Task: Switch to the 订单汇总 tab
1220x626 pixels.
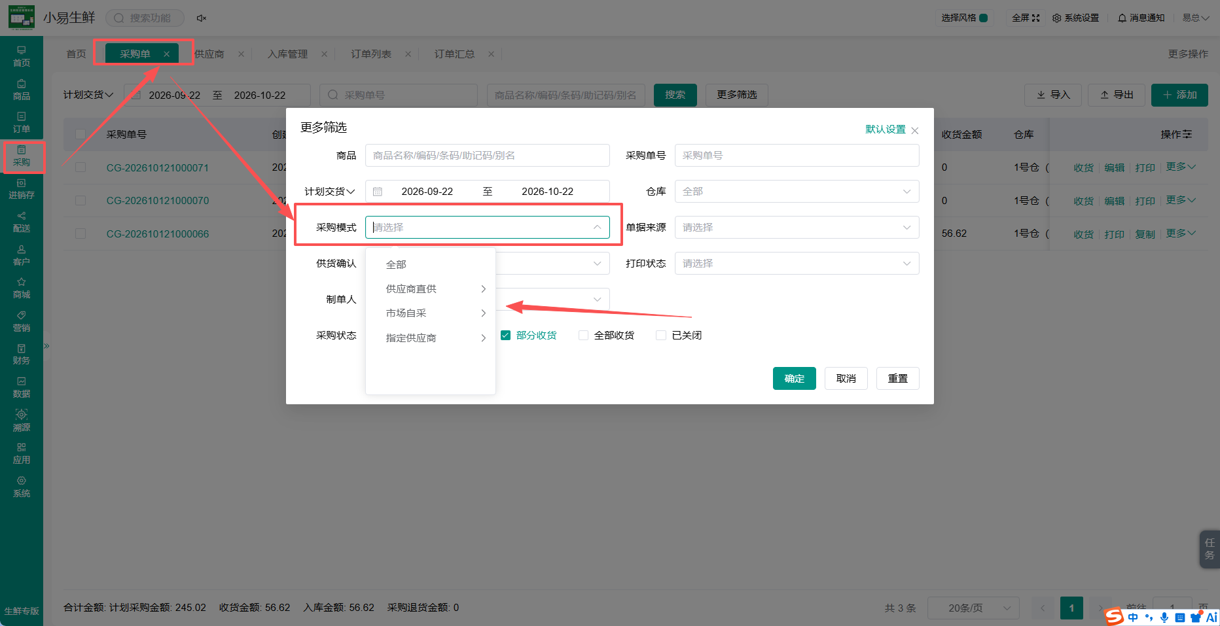Action: coord(454,54)
